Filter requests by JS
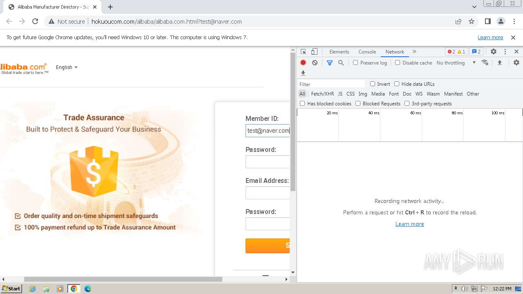The image size is (523, 294). pos(340,94)
